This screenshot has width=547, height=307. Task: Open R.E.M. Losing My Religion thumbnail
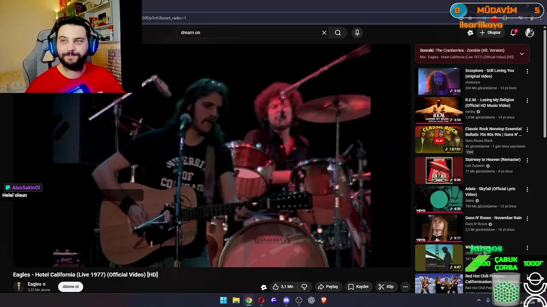pyautogui.click(x=439, y=110)
